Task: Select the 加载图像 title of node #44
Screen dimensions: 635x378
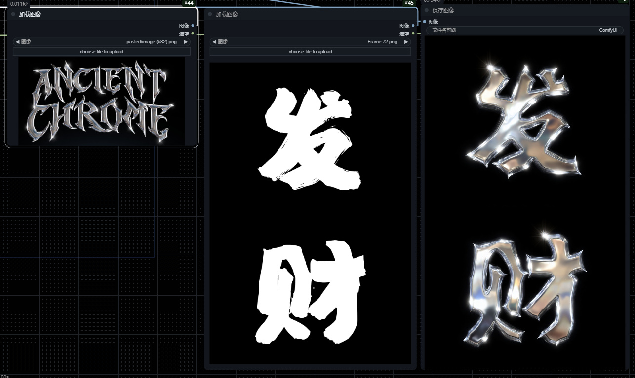Action: pos(30,14)
